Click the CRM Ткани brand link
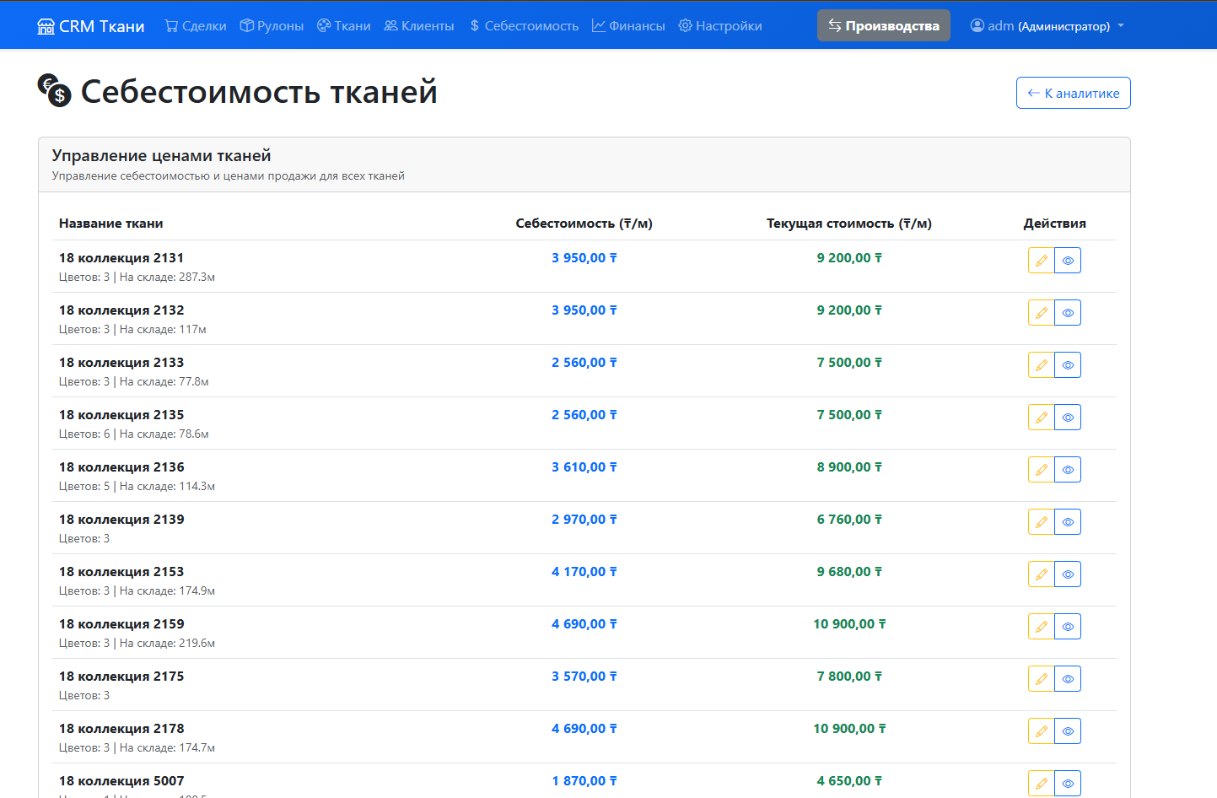The height and width of the screenshot is (798, 1217). 91,26
